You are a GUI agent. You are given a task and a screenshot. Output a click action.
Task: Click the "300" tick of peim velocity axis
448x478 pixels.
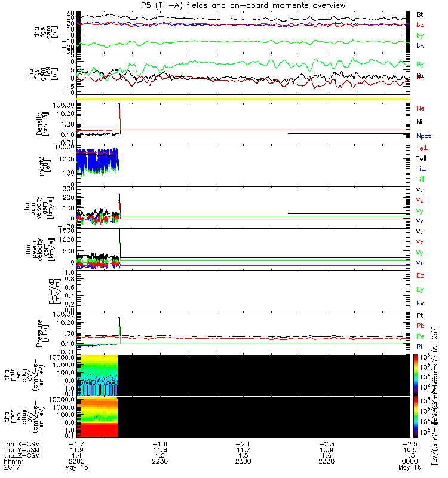[x=69, y=189]
